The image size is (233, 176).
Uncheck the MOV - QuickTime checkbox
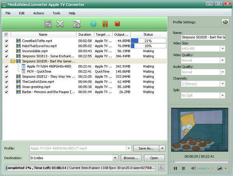point(6,72)
